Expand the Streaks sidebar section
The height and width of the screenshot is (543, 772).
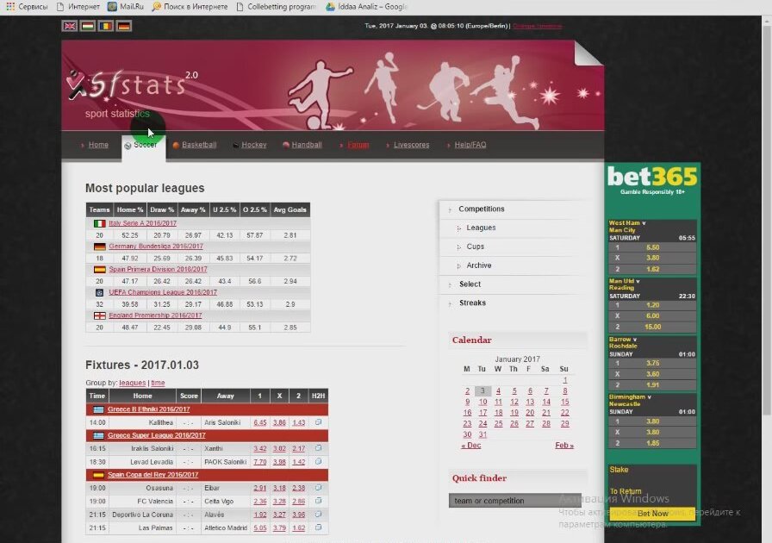coord(472,303)
